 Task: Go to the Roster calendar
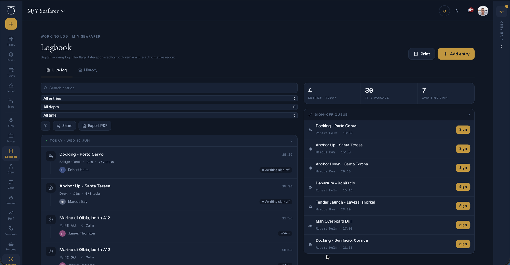11,138
